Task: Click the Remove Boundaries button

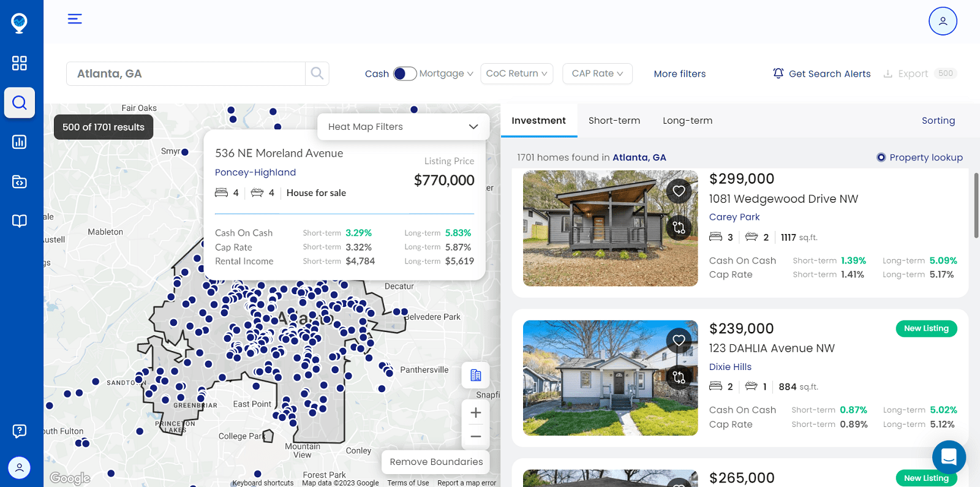Action: (x=436, y=462)
